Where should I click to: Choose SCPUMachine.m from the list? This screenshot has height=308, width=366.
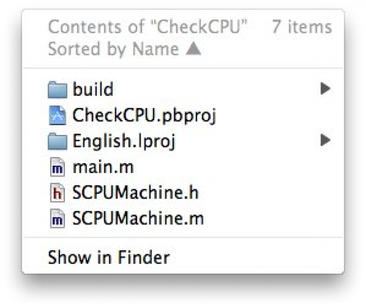click(138, 219)
